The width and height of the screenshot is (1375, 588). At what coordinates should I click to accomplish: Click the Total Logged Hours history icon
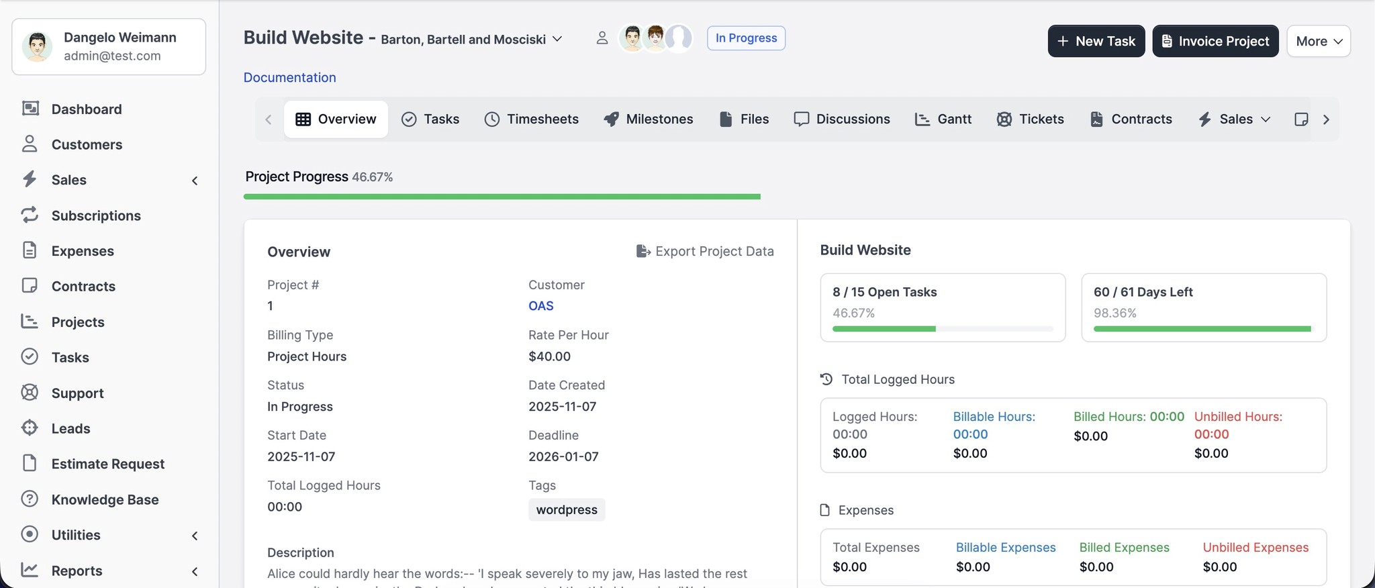pyautogui.click(x=826, y=379)
